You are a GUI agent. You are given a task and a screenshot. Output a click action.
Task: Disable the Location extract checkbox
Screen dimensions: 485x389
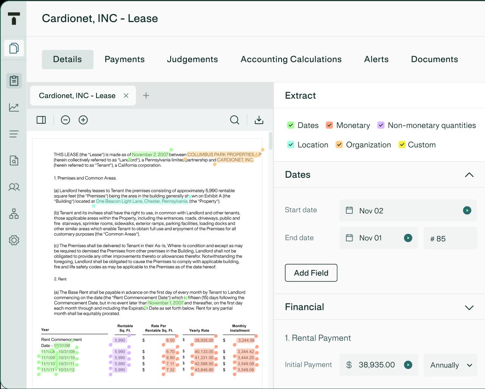[291, 145]
